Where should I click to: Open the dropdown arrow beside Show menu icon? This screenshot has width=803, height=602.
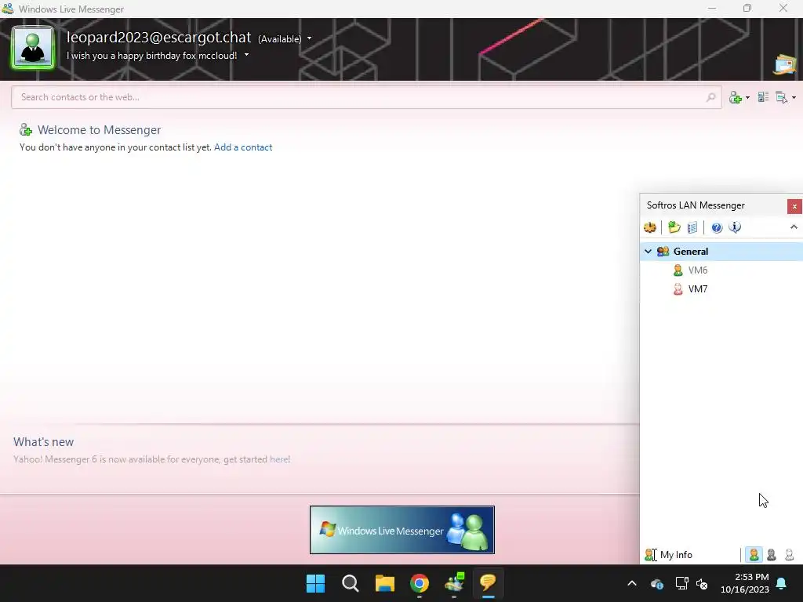[794, 98]
